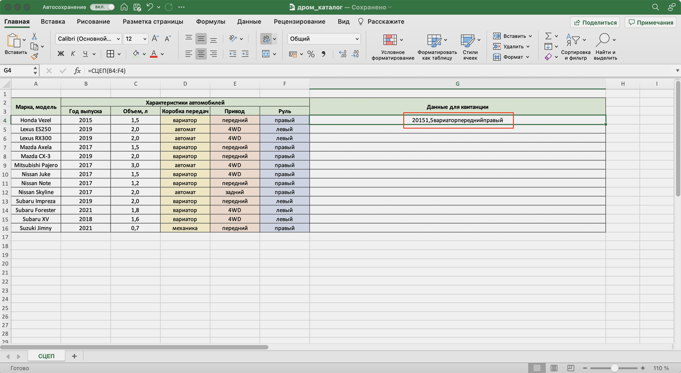The height and width of the screenshot is (373, 681).
Task: Click the AutoSum sigma icon
Action: (548, 36)
